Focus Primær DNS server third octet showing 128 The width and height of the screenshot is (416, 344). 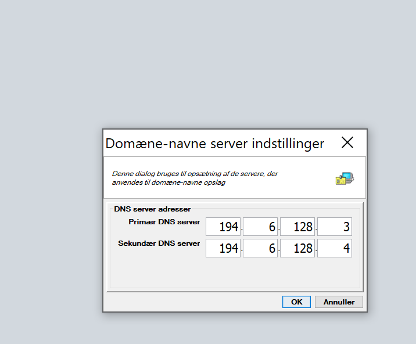297,227
